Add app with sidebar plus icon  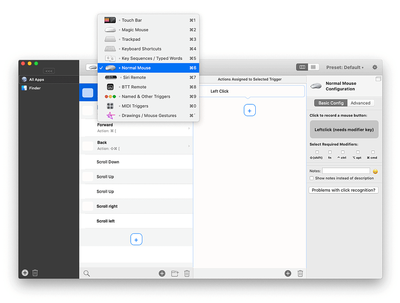25,273
